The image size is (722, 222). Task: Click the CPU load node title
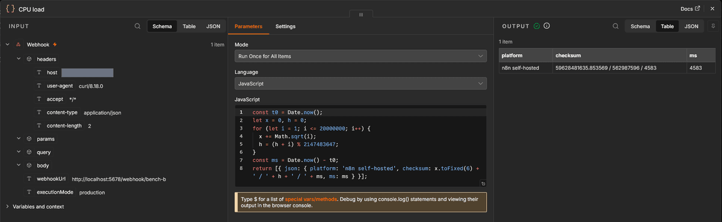[31, 9]
